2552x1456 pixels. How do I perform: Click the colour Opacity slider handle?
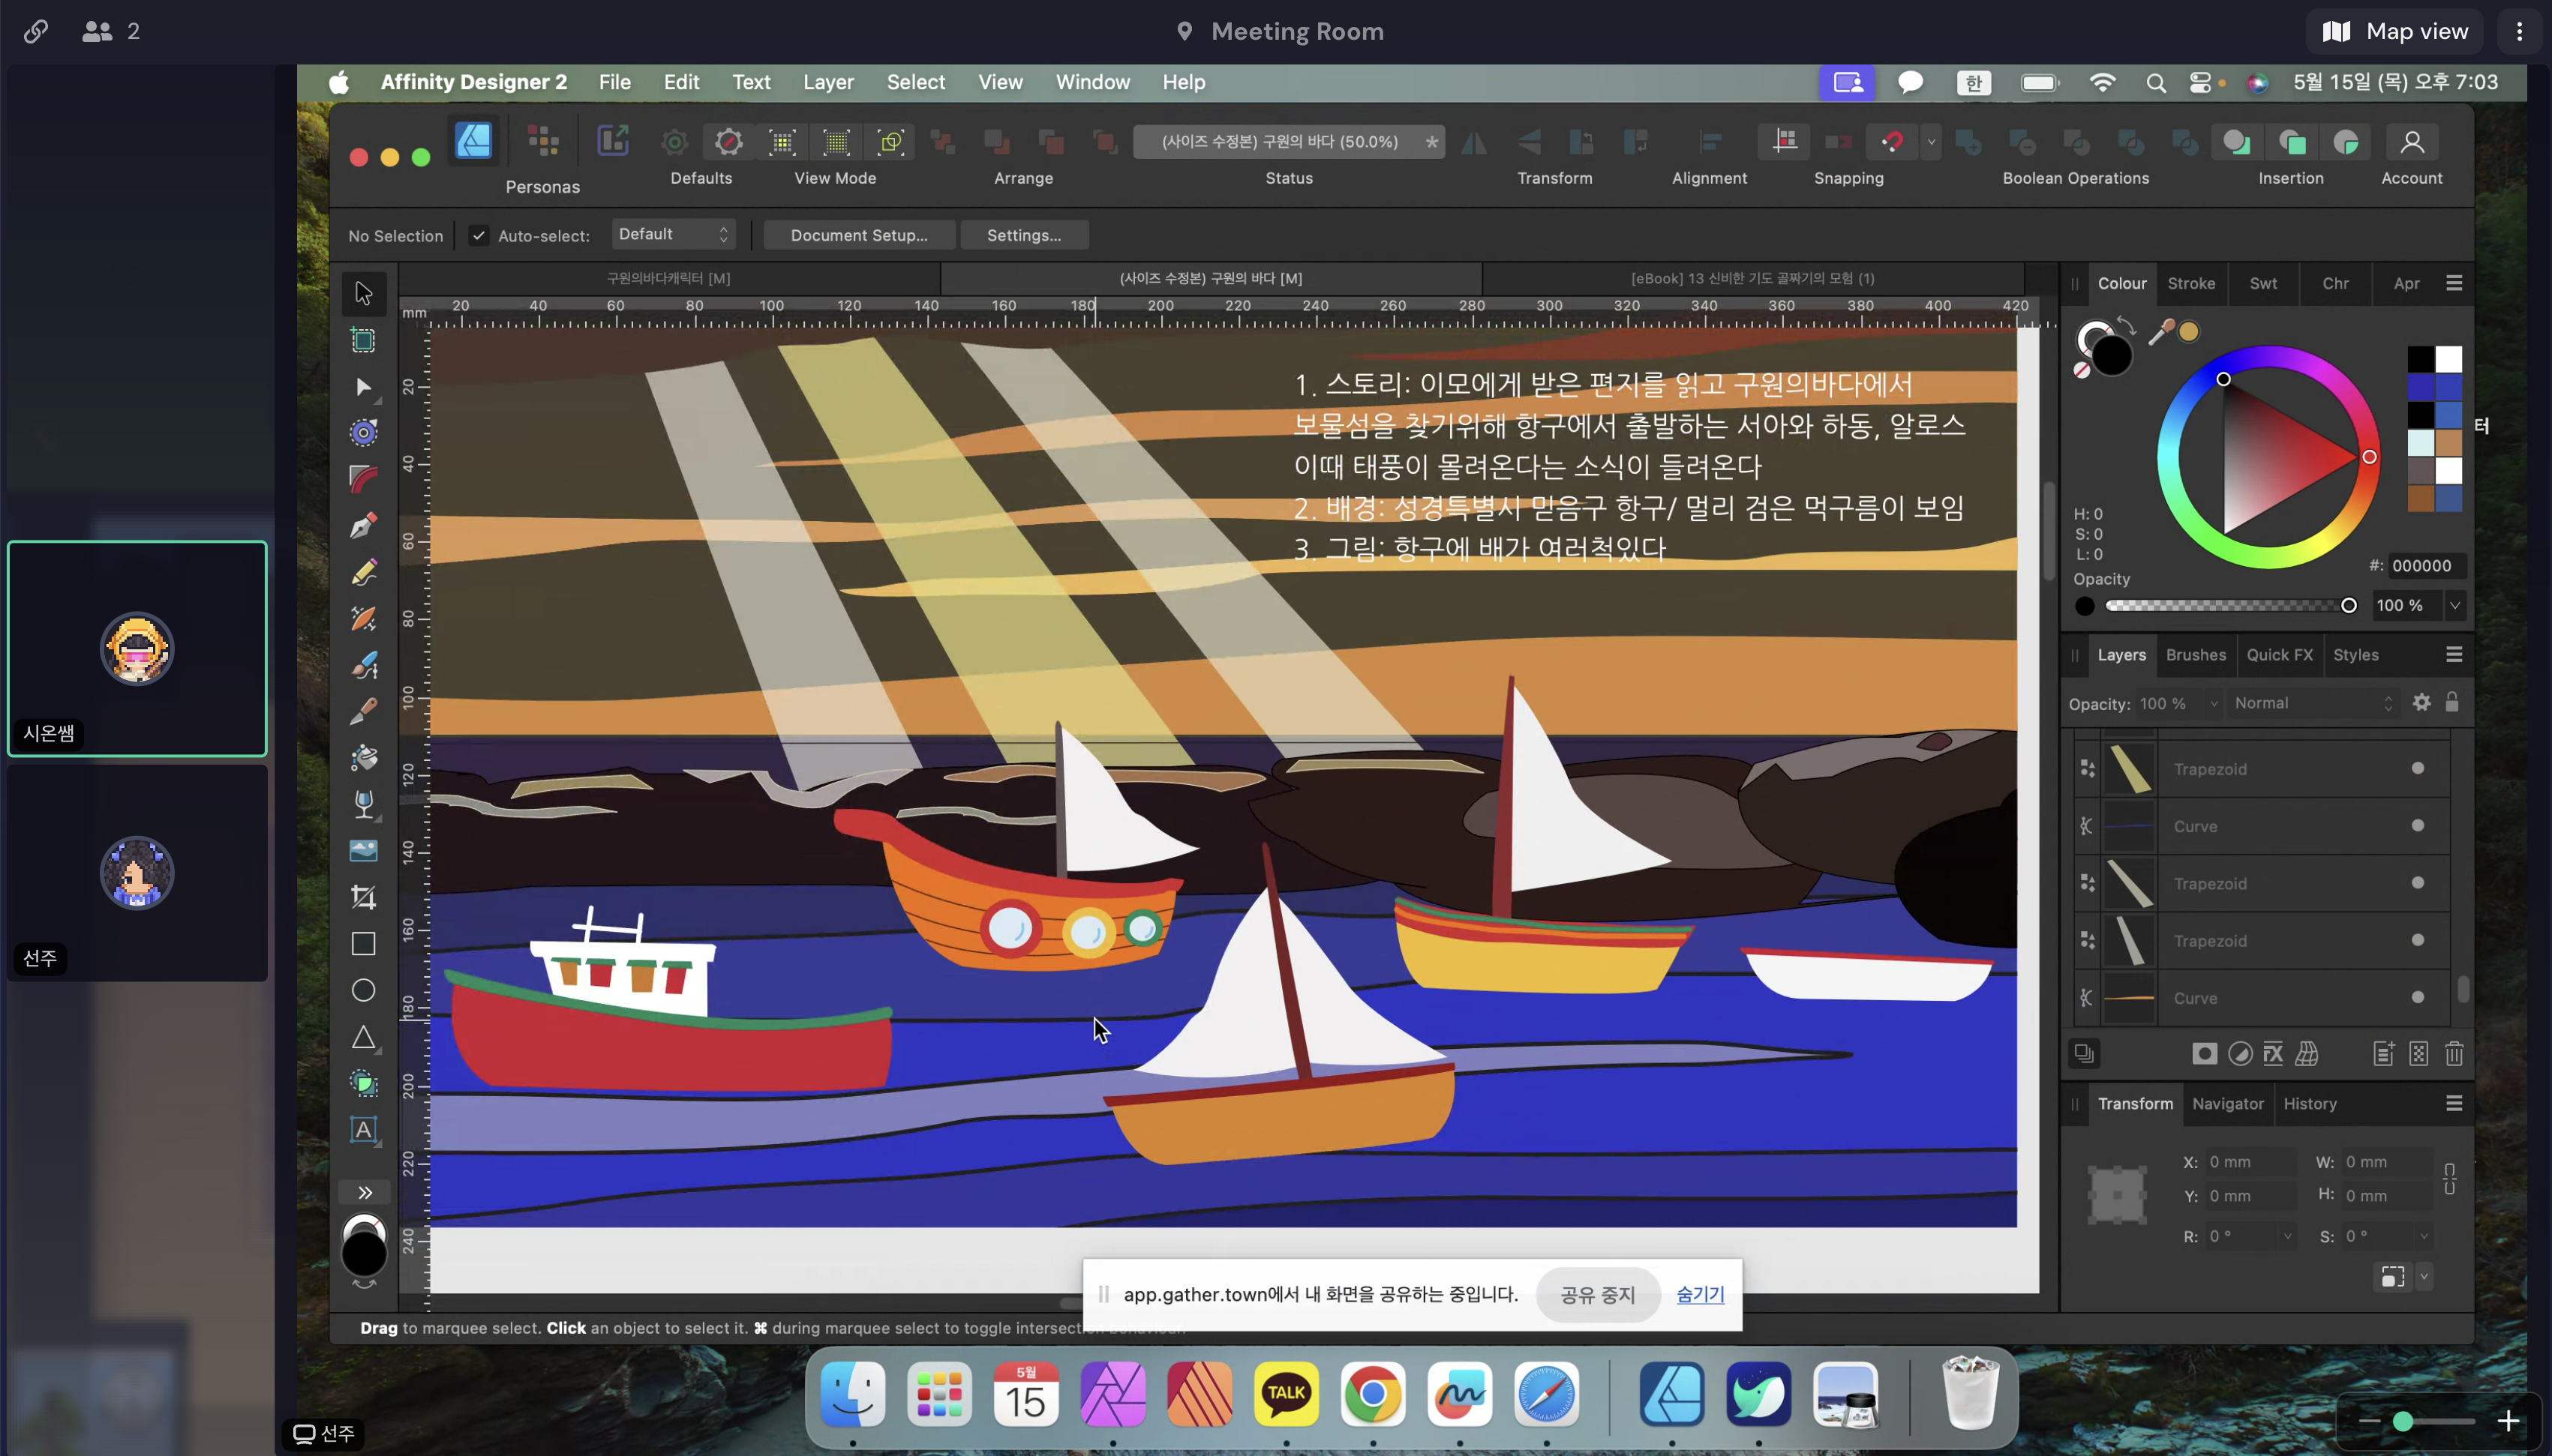pyautogui.click(x=2348, y=605)
